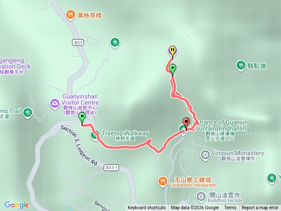Click the hiking icon beside the Trail label on the left edge
Screen dimensions: 281x211
[x=28, y=113]
